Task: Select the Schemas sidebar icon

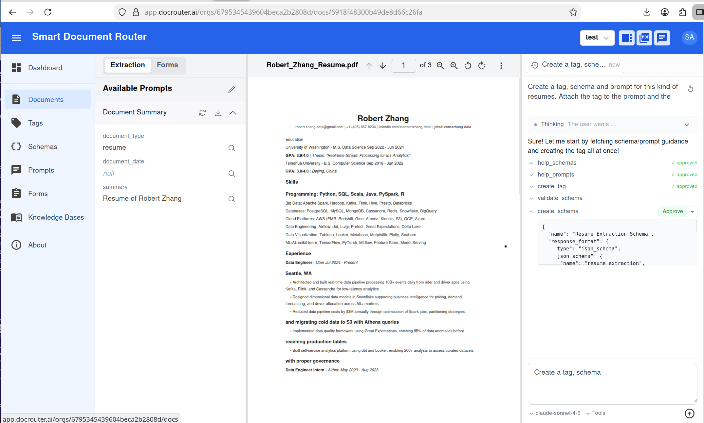Action: 16,146
